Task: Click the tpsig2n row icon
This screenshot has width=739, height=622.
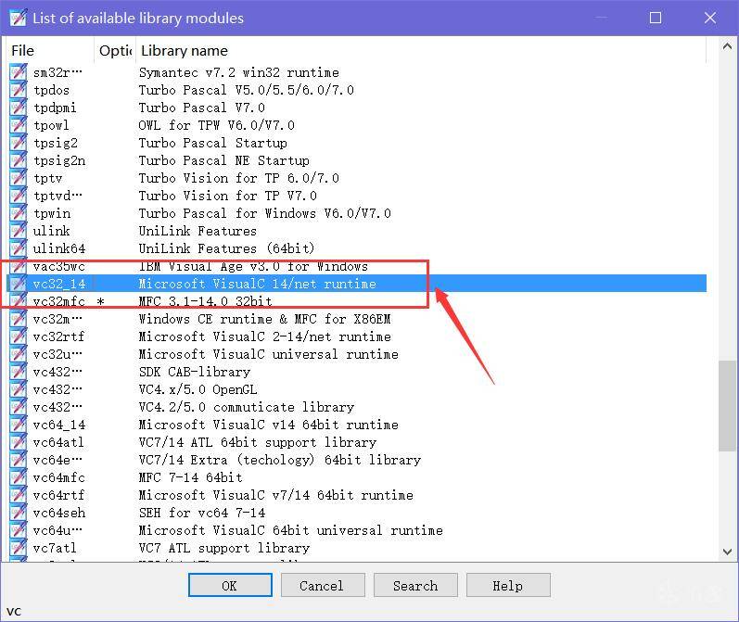Action: point(18,160)
